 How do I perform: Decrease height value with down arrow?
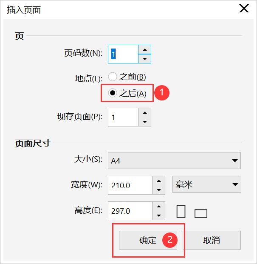click(158, 215)
